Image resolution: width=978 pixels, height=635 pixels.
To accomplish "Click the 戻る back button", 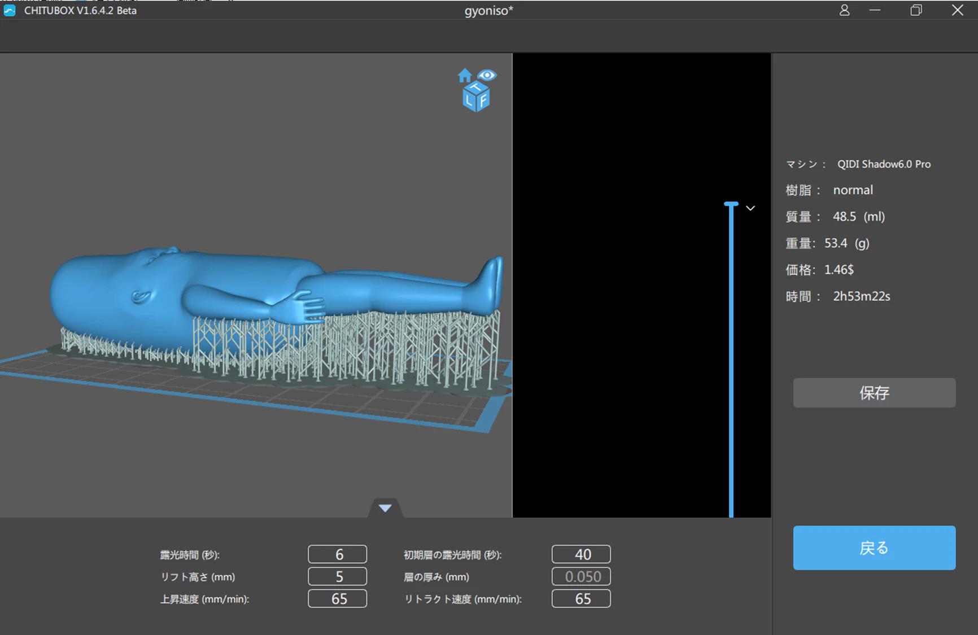I will (874, 548).
